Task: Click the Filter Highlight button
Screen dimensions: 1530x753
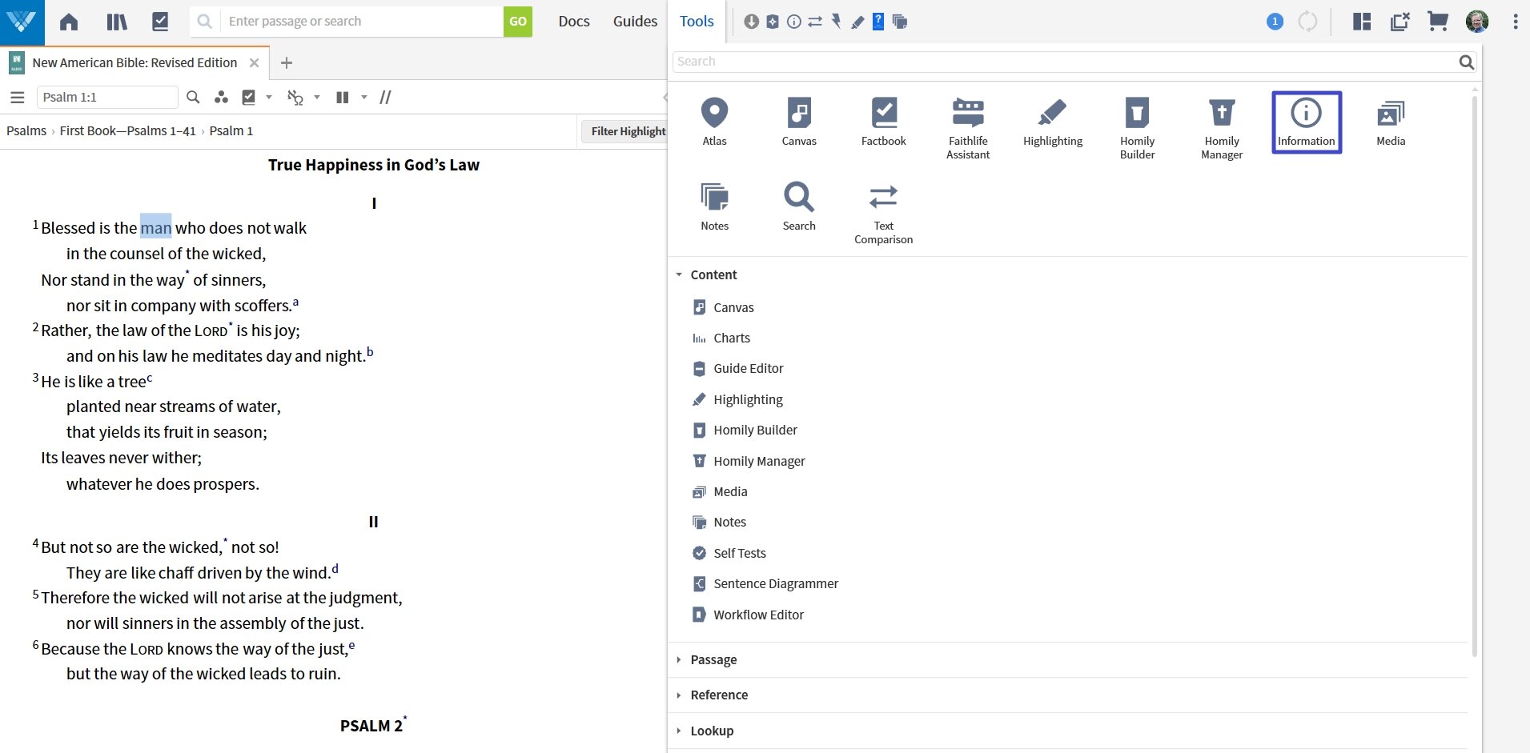Action: (x=624, y=131)
